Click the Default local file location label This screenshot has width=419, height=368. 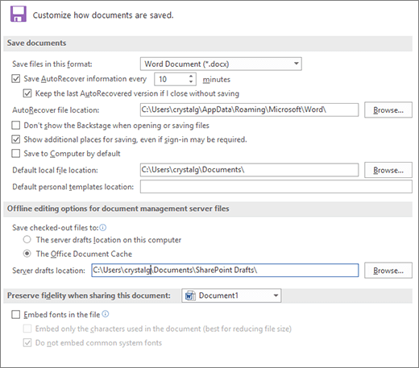click(x=55, y=170)
